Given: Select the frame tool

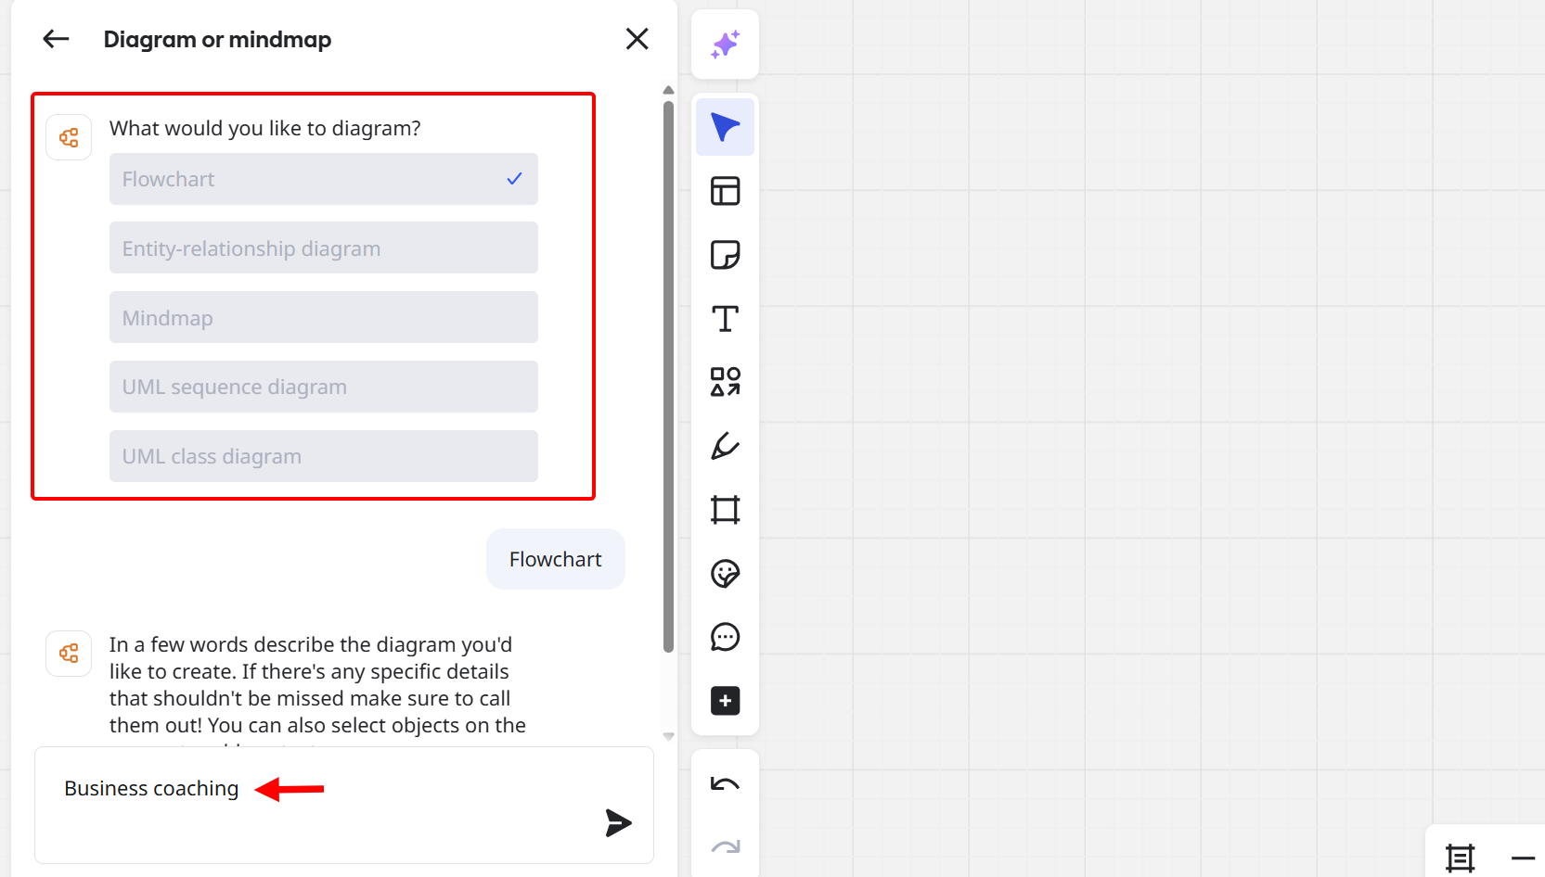Looking at the screenshot, I should pyautogui.click(x=725, y=510).
